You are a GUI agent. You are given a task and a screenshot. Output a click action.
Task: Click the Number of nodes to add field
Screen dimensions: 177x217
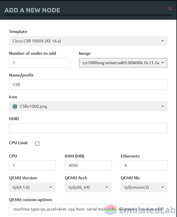[39, 63]
